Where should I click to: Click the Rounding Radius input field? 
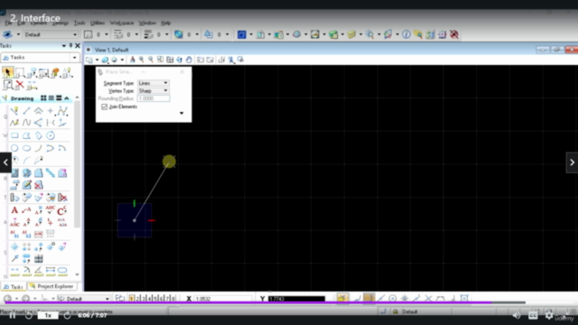point(154,98)
